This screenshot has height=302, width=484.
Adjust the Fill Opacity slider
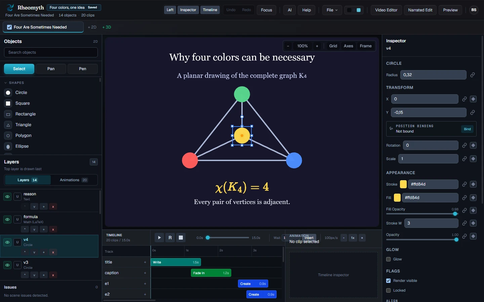click(422, 214)
